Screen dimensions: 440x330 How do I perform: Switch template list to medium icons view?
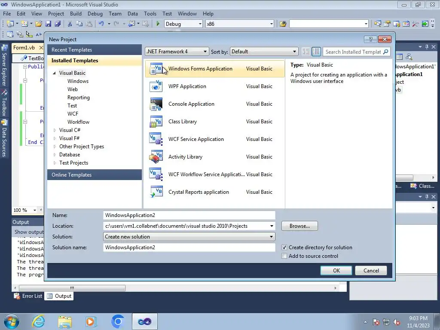(316, 52)
